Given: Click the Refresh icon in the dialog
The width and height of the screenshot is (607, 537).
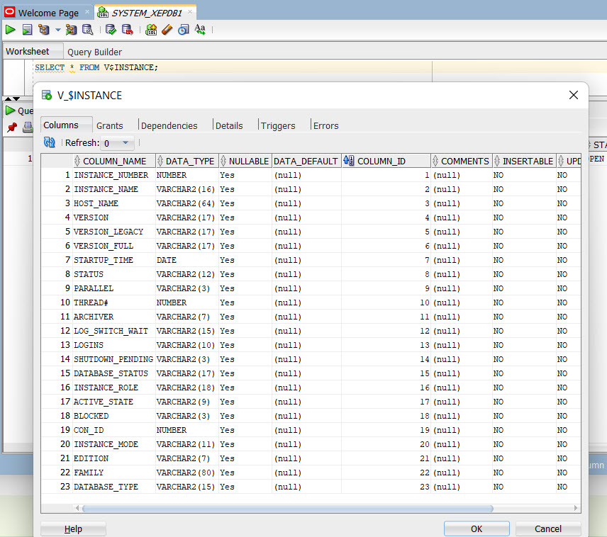Looking at the screenshot, I should tap(49, 142).
